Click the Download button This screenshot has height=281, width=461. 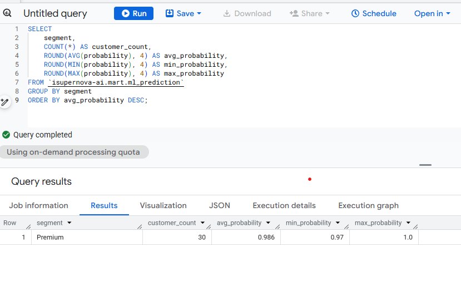click(247, 13)
